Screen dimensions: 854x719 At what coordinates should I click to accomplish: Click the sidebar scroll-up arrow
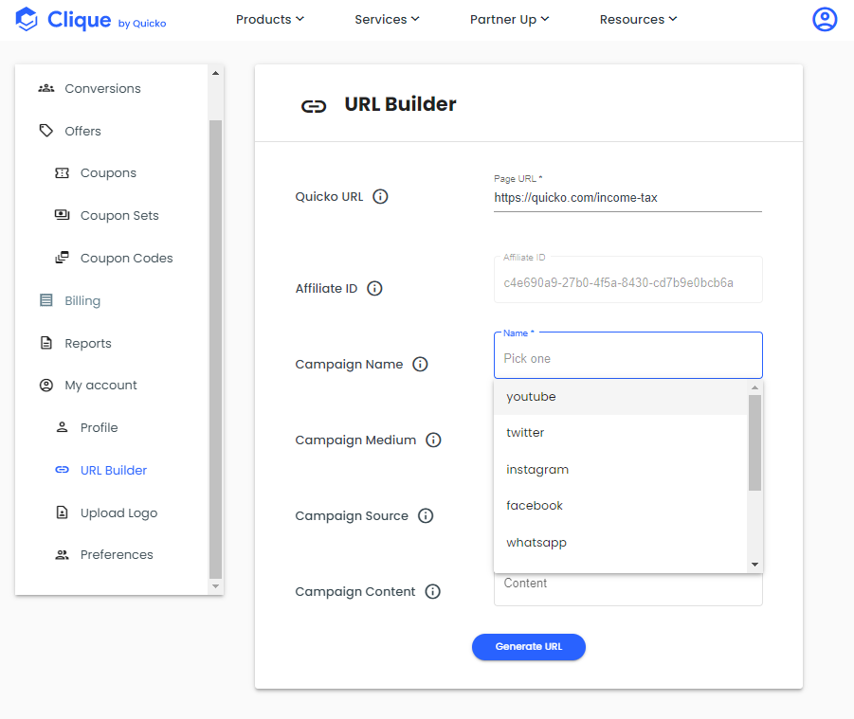coord(216,73)
